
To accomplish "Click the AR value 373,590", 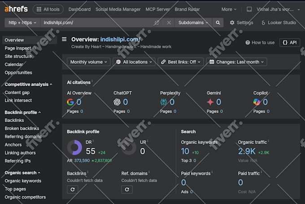I will coord(82,161).
